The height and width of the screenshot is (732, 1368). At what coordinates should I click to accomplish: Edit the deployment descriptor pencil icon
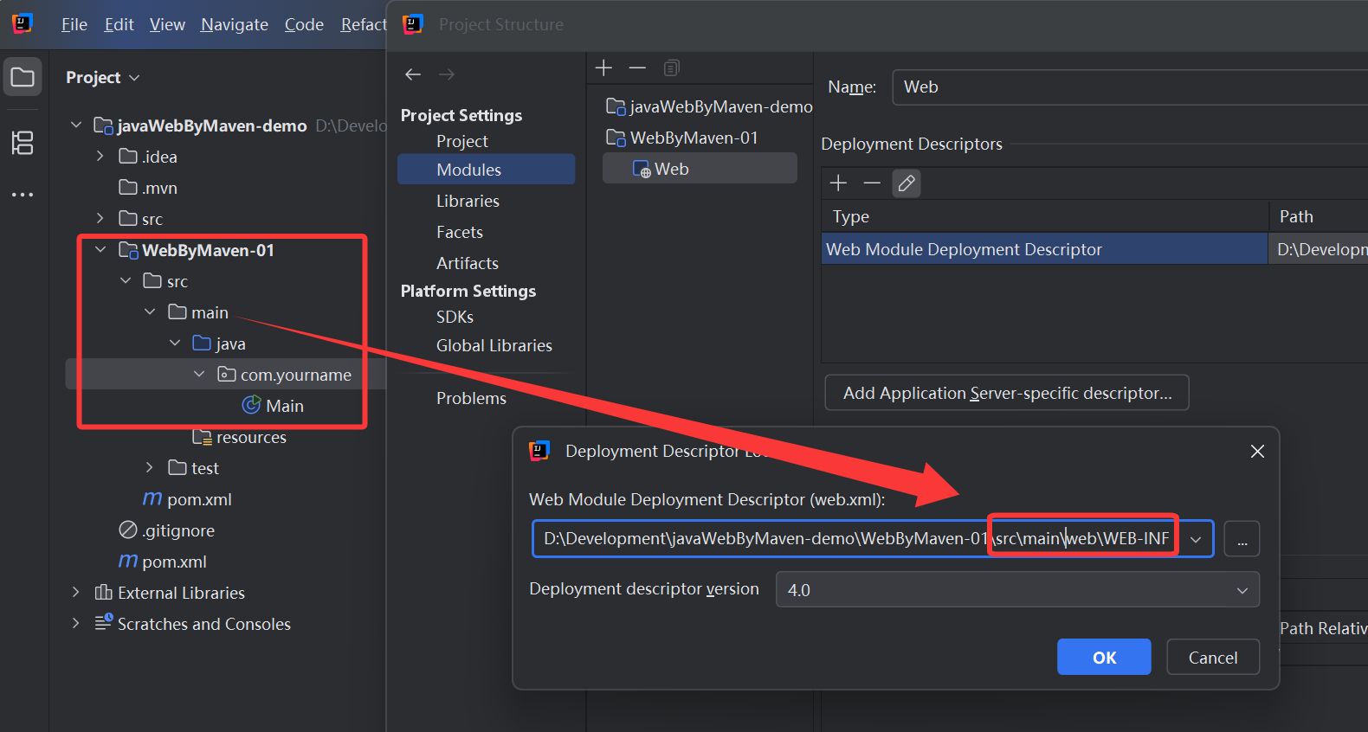click(x=907, y=183)
